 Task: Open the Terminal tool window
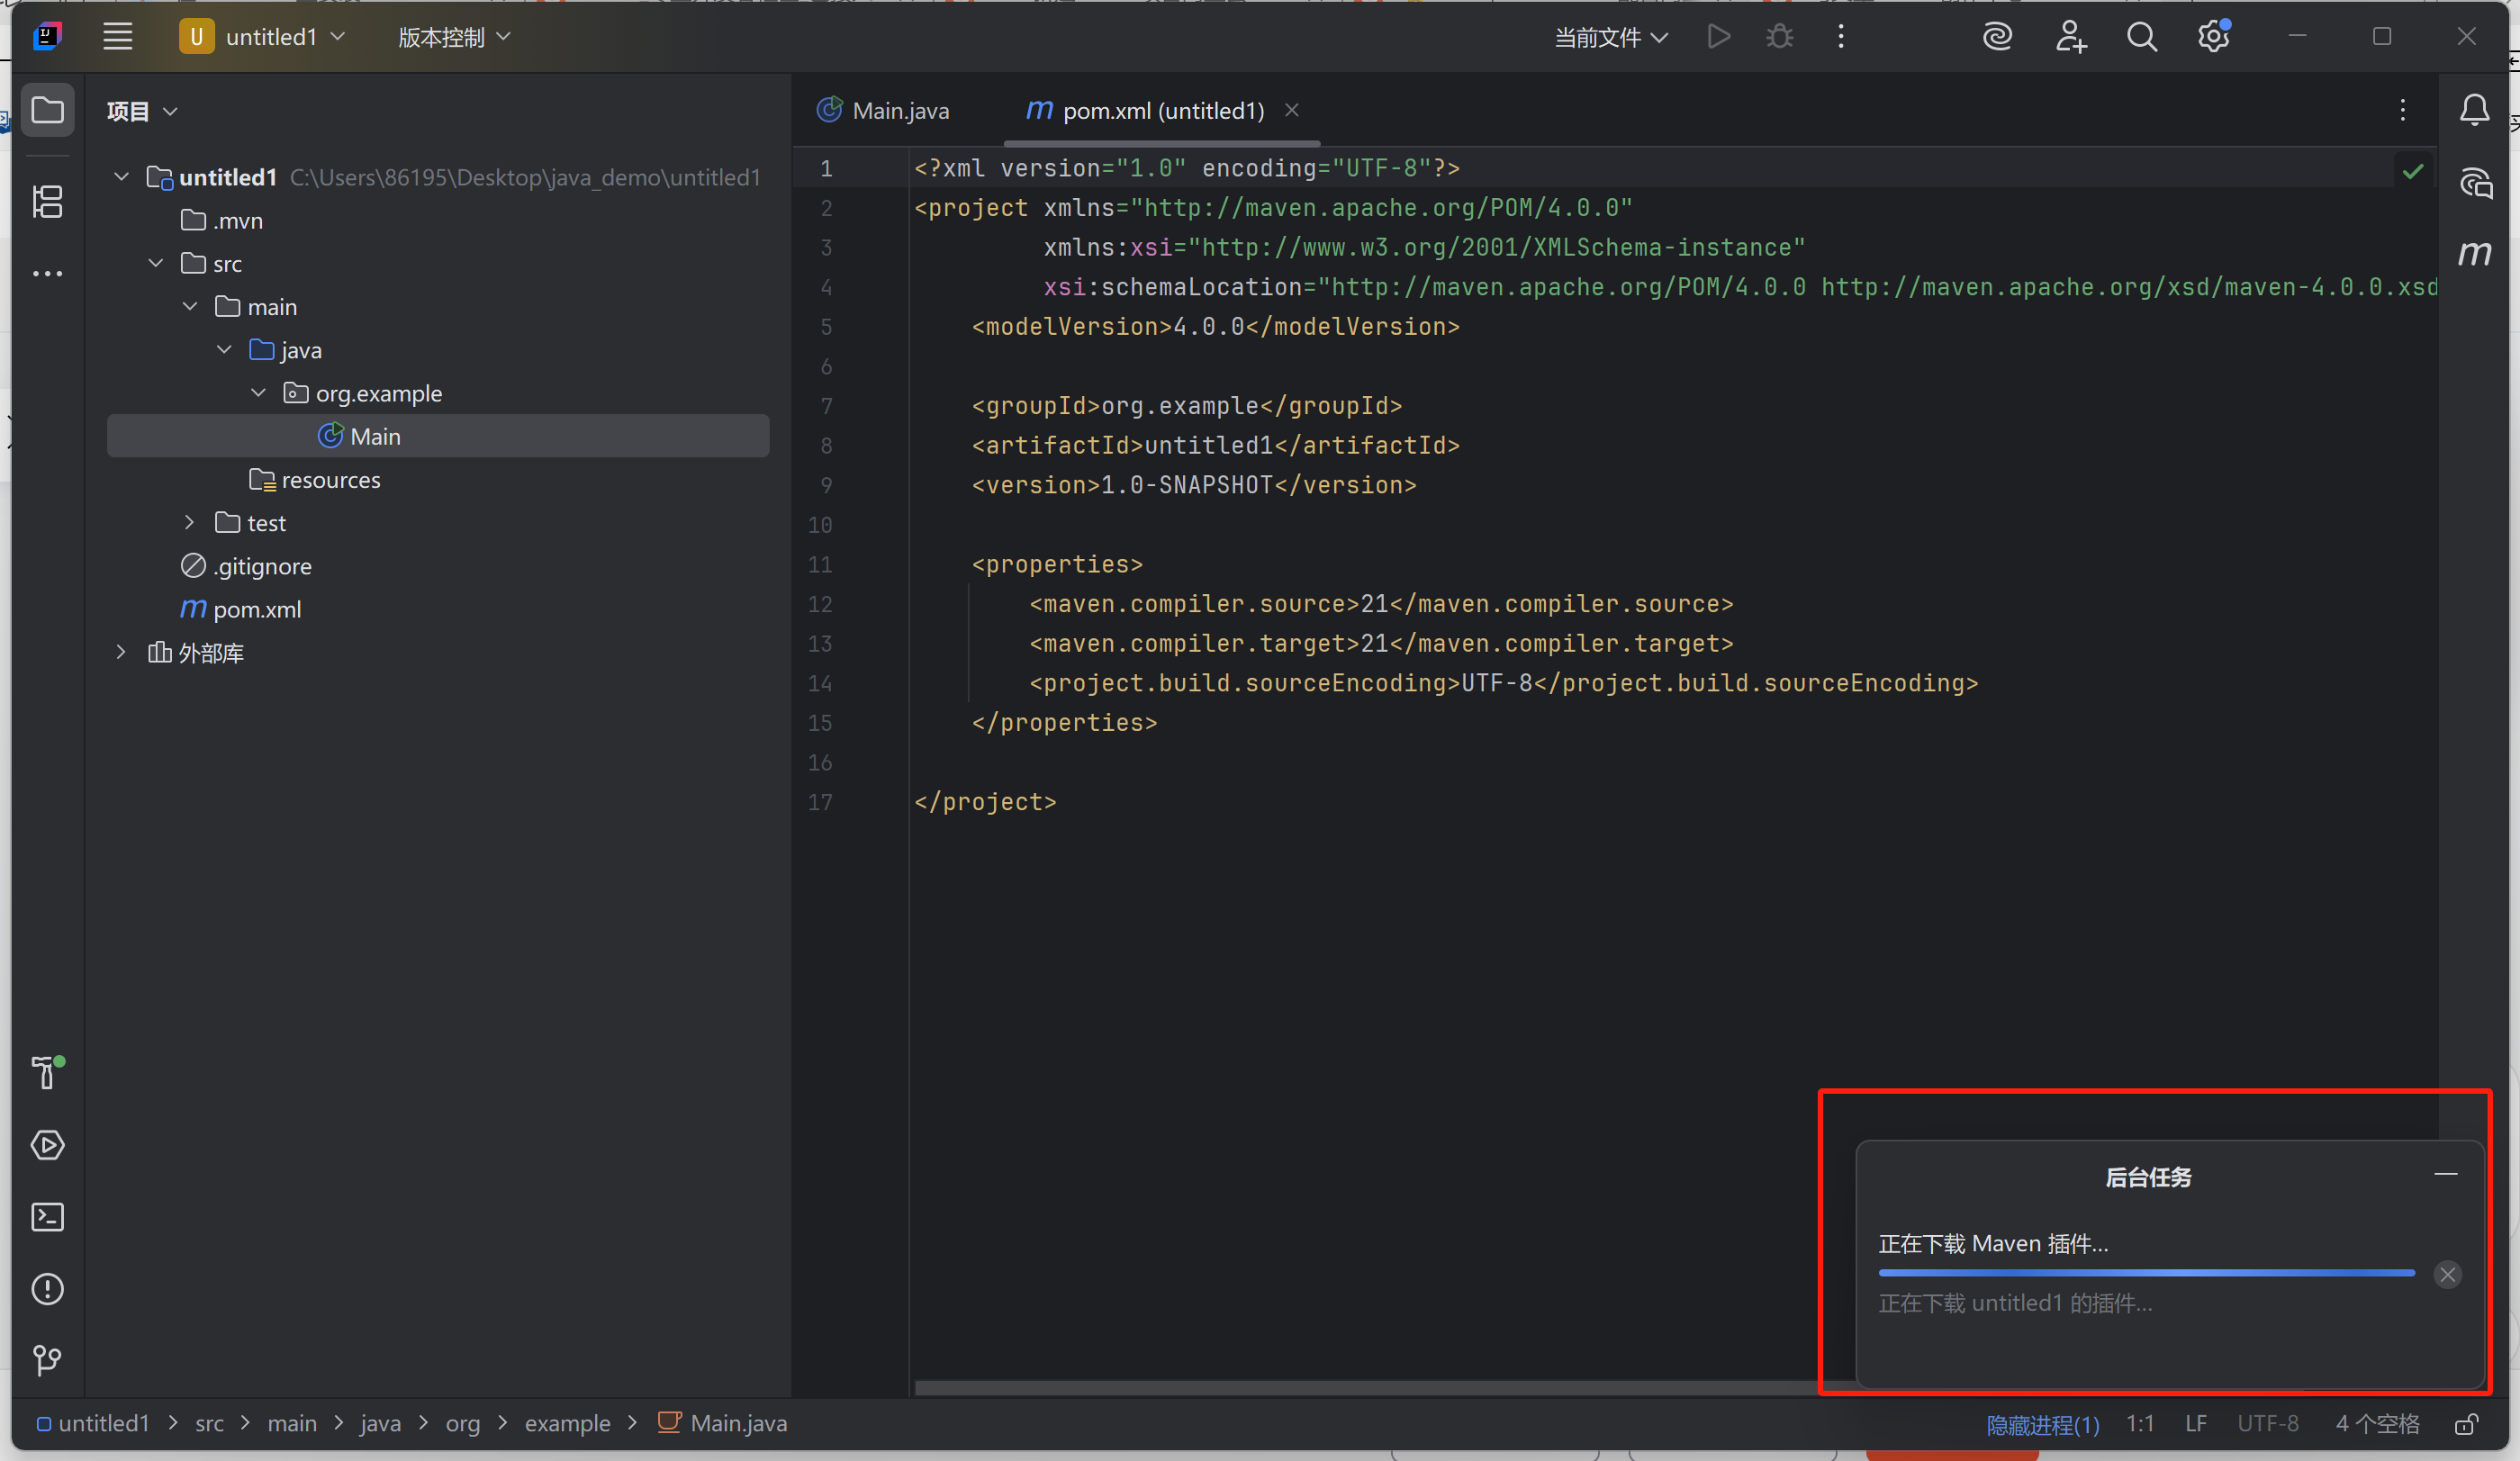pyautogui.click(x=47, y=1217)
